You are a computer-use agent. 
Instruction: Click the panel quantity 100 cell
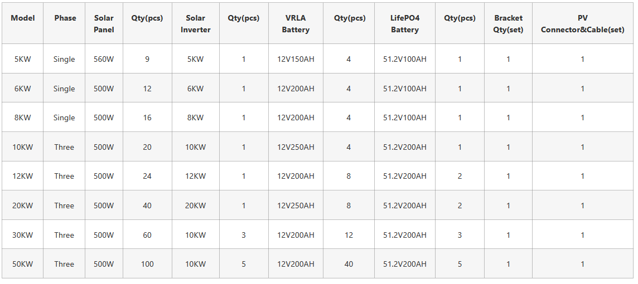[x=147, y=264]
